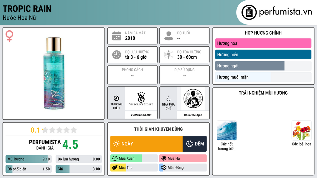The width and height of the screenshot is (317, 178).
Task: Click the nose icon above Nhà pha chế
Action: (x=168, y=98)
